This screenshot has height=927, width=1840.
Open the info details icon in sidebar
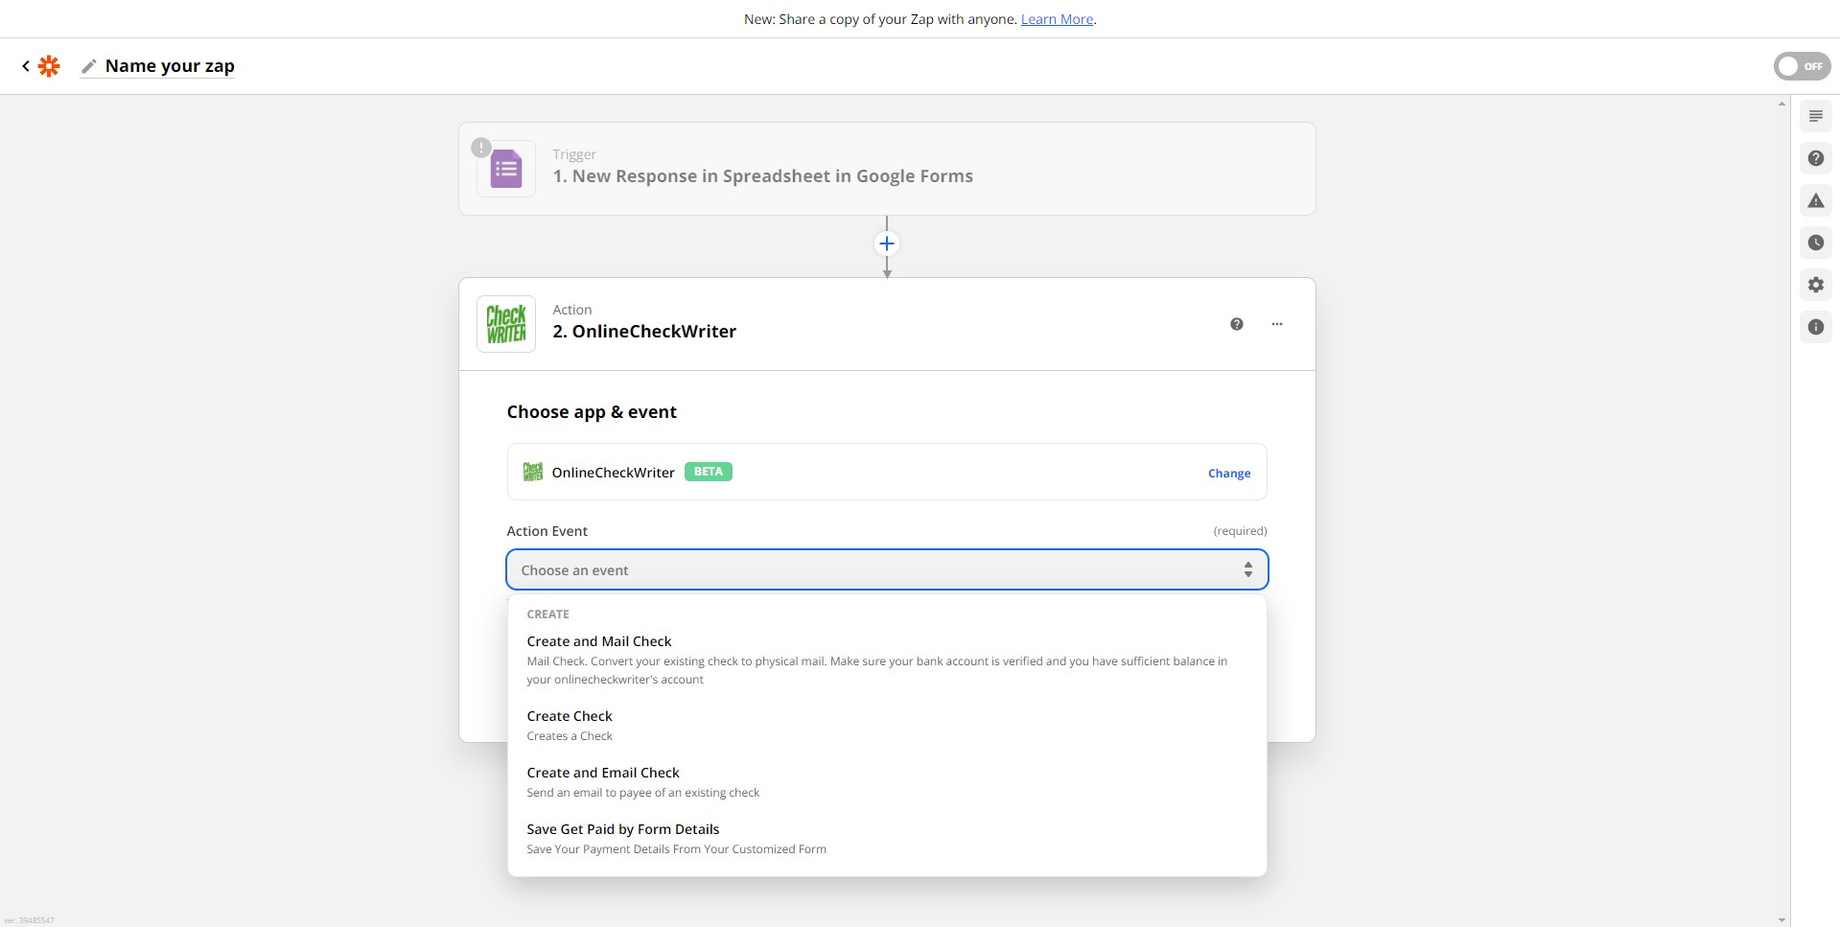tap(1815, 328)
